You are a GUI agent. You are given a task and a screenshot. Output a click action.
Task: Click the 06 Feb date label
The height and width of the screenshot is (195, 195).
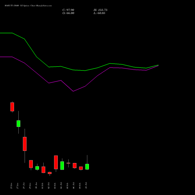coord(74,186)
